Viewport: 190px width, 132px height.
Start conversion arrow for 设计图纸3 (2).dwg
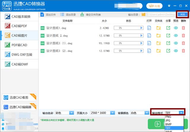[141, 51]
